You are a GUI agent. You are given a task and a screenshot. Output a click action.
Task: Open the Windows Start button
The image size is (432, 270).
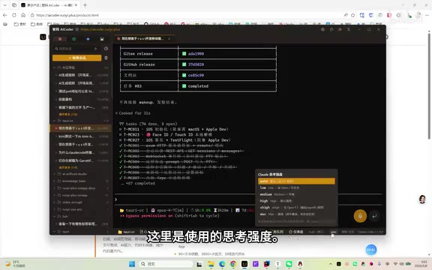click(132, 264)
